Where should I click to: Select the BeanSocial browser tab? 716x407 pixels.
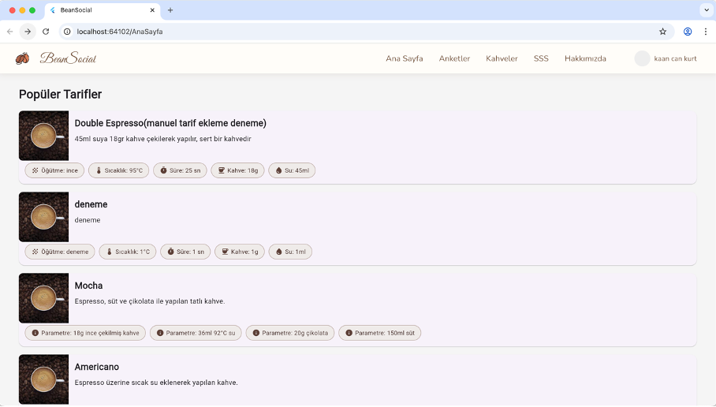(103, 10)
